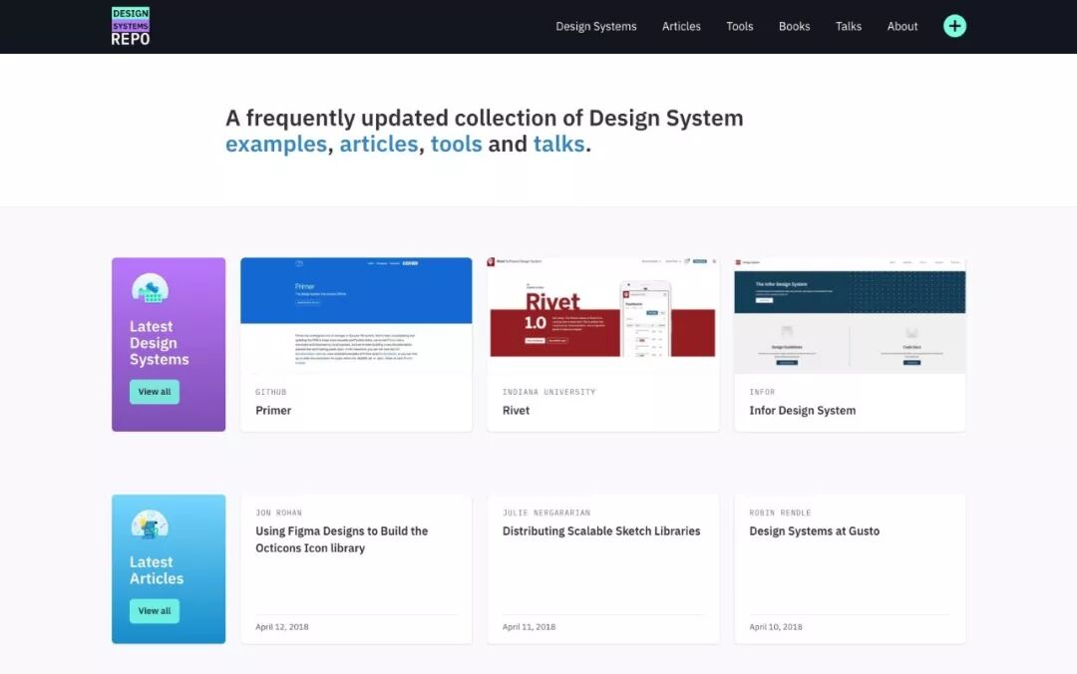The width and height of the screenshot is (1077, 674).
Task: Click the April 10, 2018 date
Action: point(776,626)
